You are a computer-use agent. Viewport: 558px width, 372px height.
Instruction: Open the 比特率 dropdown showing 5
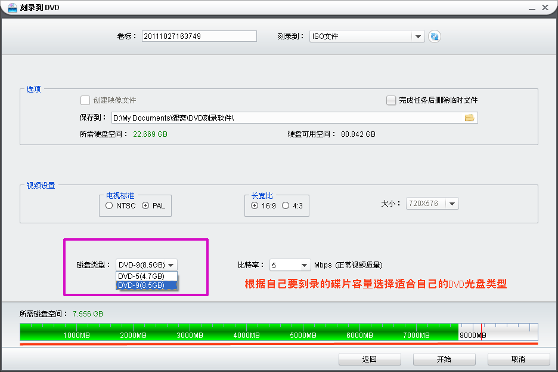coord(290,265)
